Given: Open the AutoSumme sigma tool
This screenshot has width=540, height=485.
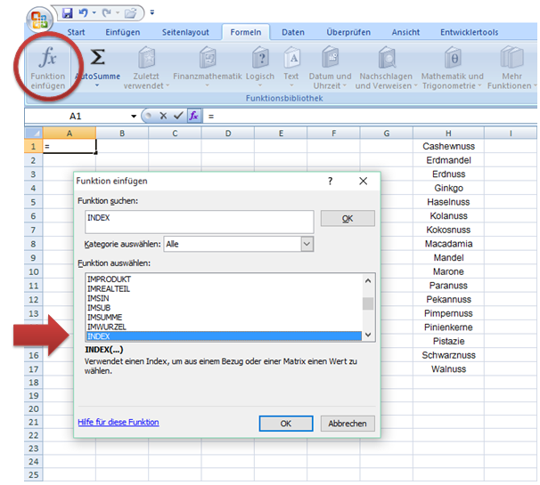Looking at the screenshot, I should tap(98, 59).
